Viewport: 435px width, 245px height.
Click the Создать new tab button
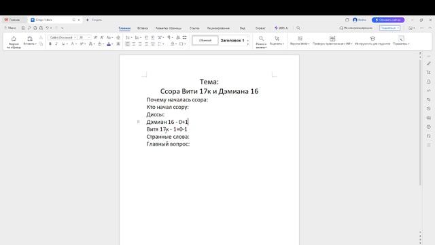(94, 20)
